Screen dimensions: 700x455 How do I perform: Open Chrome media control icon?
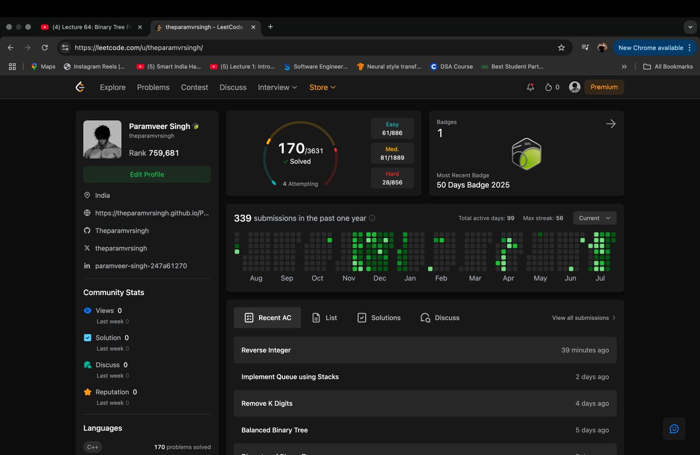coord(585,48)
